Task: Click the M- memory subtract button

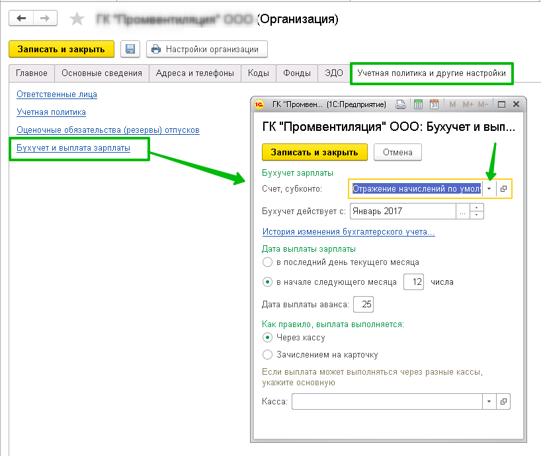Action: click(x=483, y=104)
